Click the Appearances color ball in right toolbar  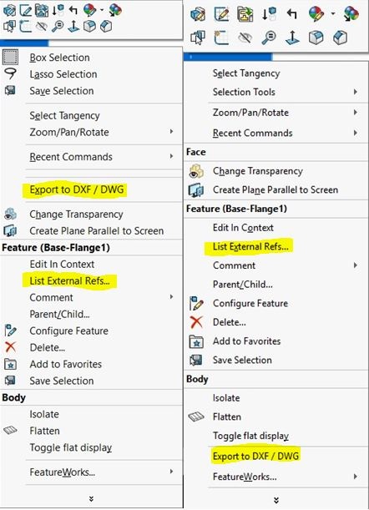(317, 14)
